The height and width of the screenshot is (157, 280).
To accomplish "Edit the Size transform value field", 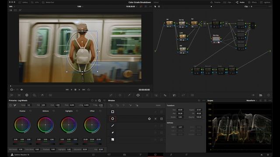I will coord(180,110).
